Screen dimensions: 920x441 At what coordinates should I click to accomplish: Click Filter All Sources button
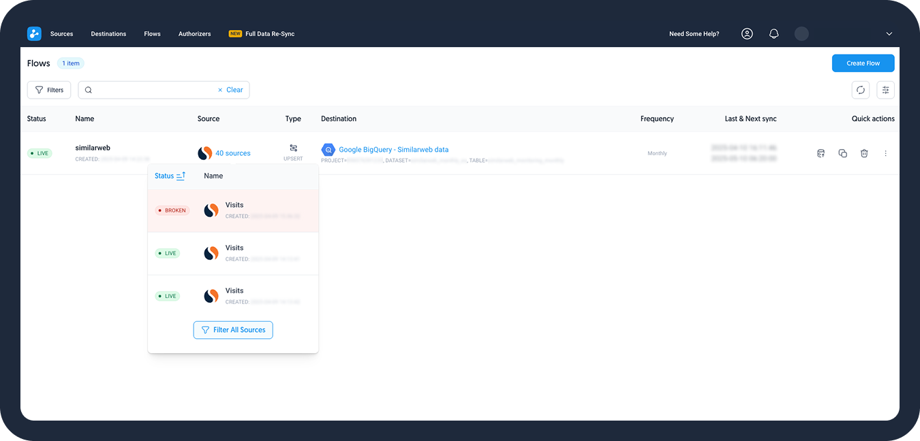point(233,330)
